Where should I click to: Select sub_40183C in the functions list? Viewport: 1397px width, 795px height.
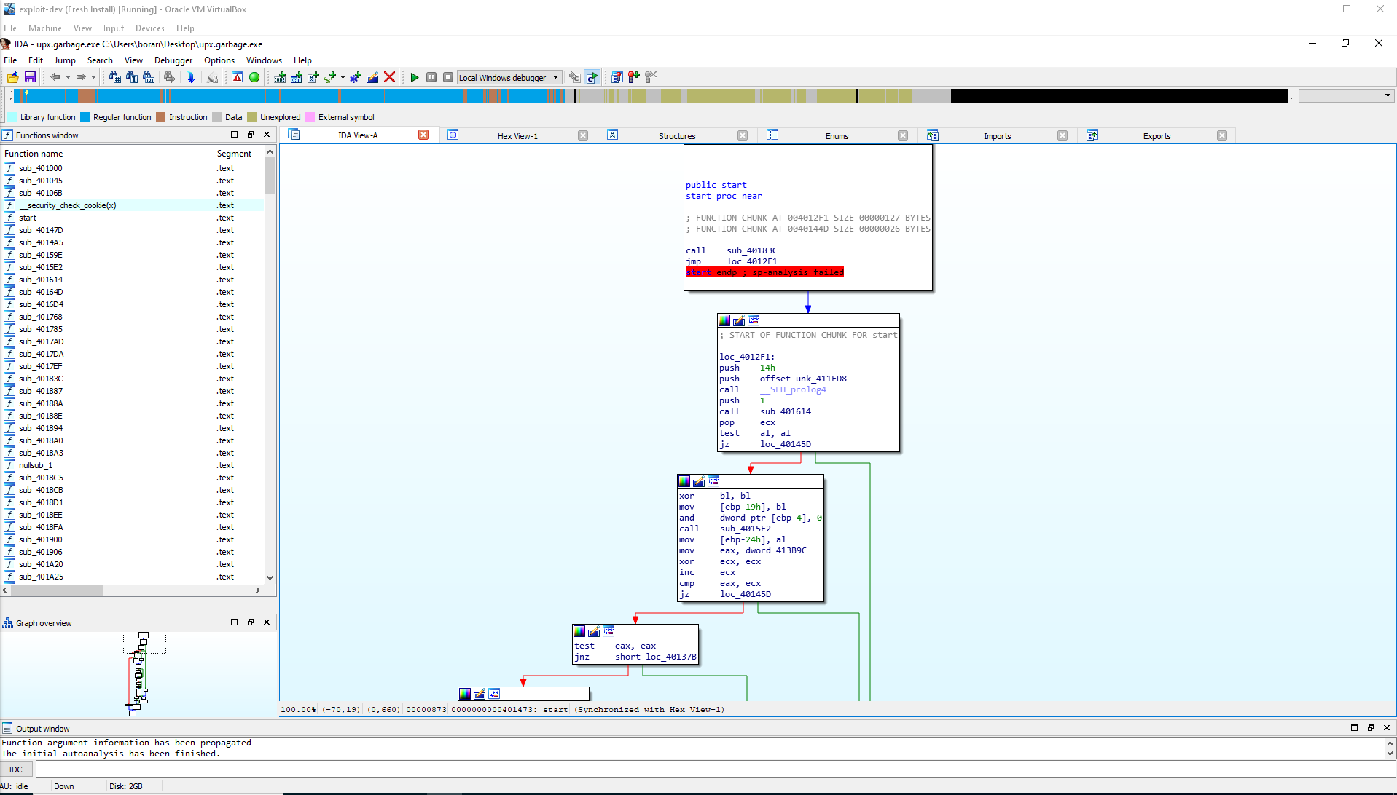click(x=133, y=379)
